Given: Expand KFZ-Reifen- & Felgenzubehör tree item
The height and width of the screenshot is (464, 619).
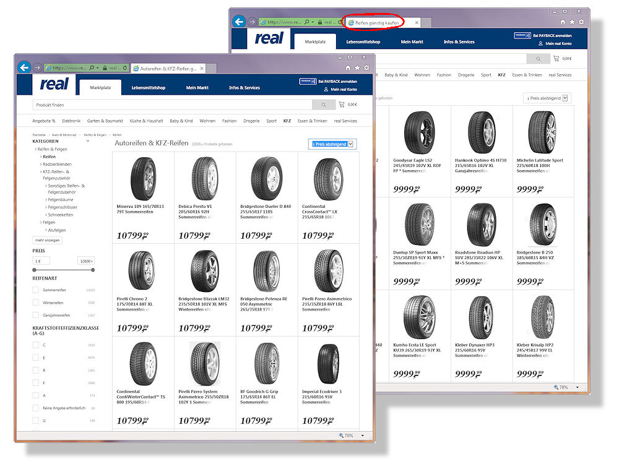Looking at the screenshot, I should (x=41, y=171).
